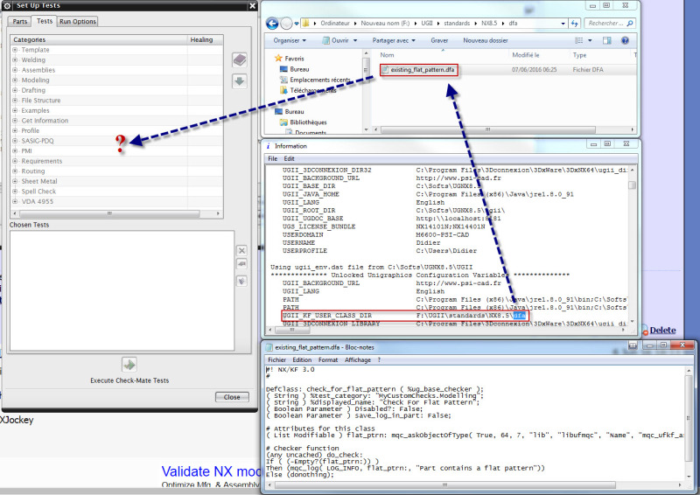Image resolution: width=700 pixels, height=495 pixels.
Task: Expand the Assemblies category
Action: point(15,70)
